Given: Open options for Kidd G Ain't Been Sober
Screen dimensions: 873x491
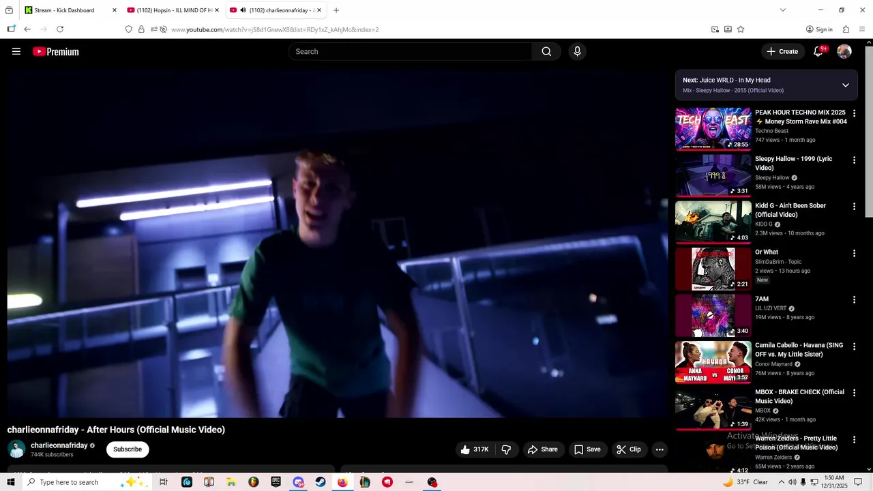Looking at the screenshot, I should point(854,207).
